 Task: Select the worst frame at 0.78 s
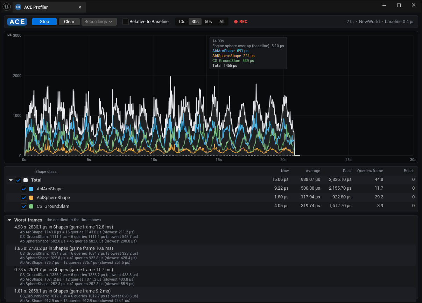[x=211, y=276]
